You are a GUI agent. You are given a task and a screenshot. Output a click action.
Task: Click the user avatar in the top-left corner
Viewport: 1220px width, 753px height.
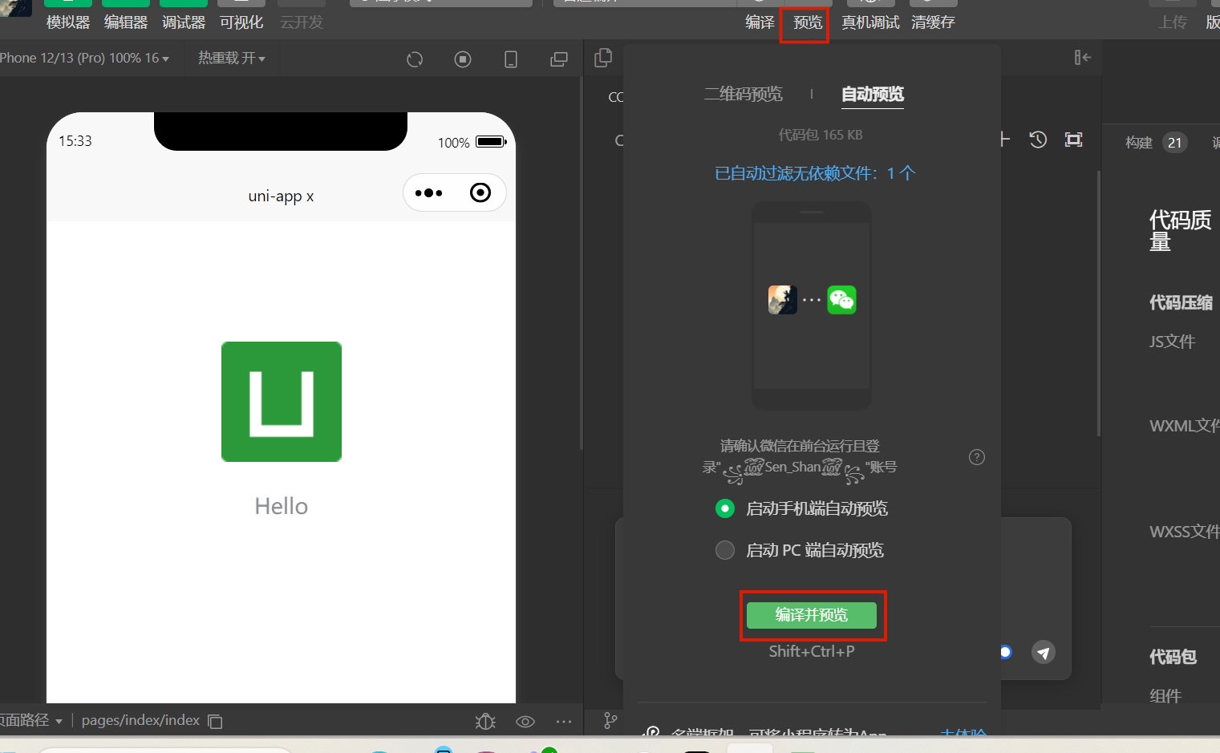[x=15, y=7]
